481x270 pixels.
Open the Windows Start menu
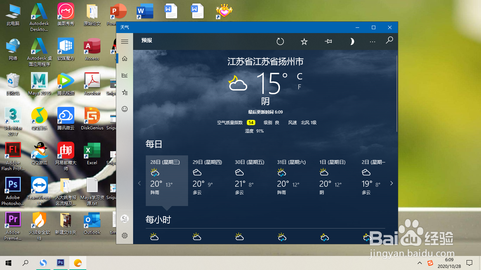8,263
